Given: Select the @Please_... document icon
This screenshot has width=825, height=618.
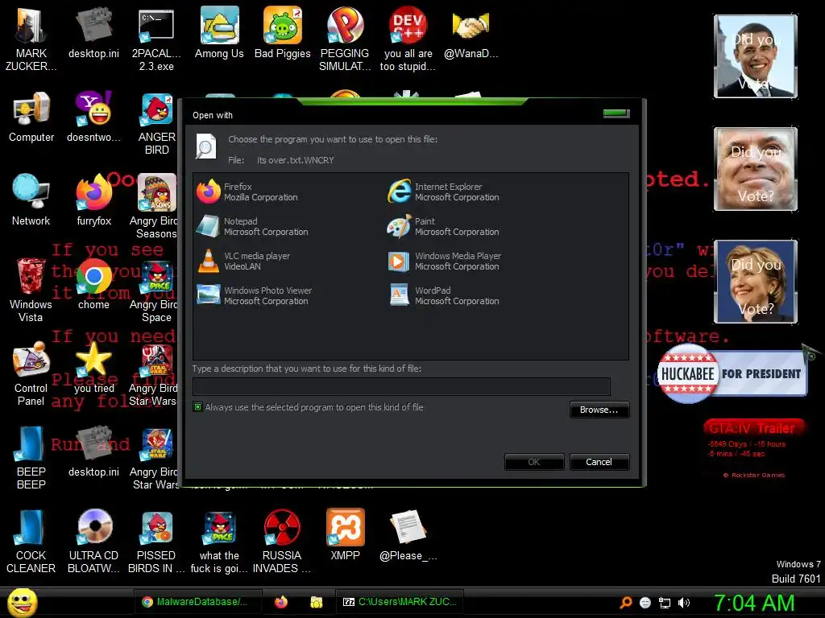Looking at the screenshot, I should tap(408, 535).
